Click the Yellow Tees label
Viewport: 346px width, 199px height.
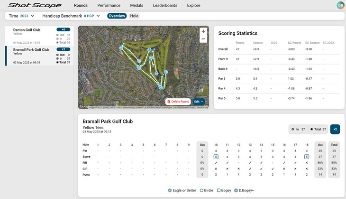(x=93, y=128)
